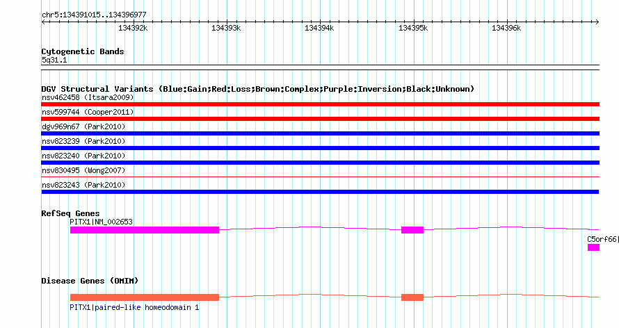
Task: Click the blue bar for nsv823240
Action: [321, 163]
